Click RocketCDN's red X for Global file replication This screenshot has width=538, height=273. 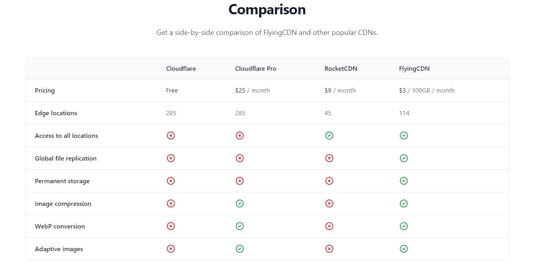(x=329, y=158)
